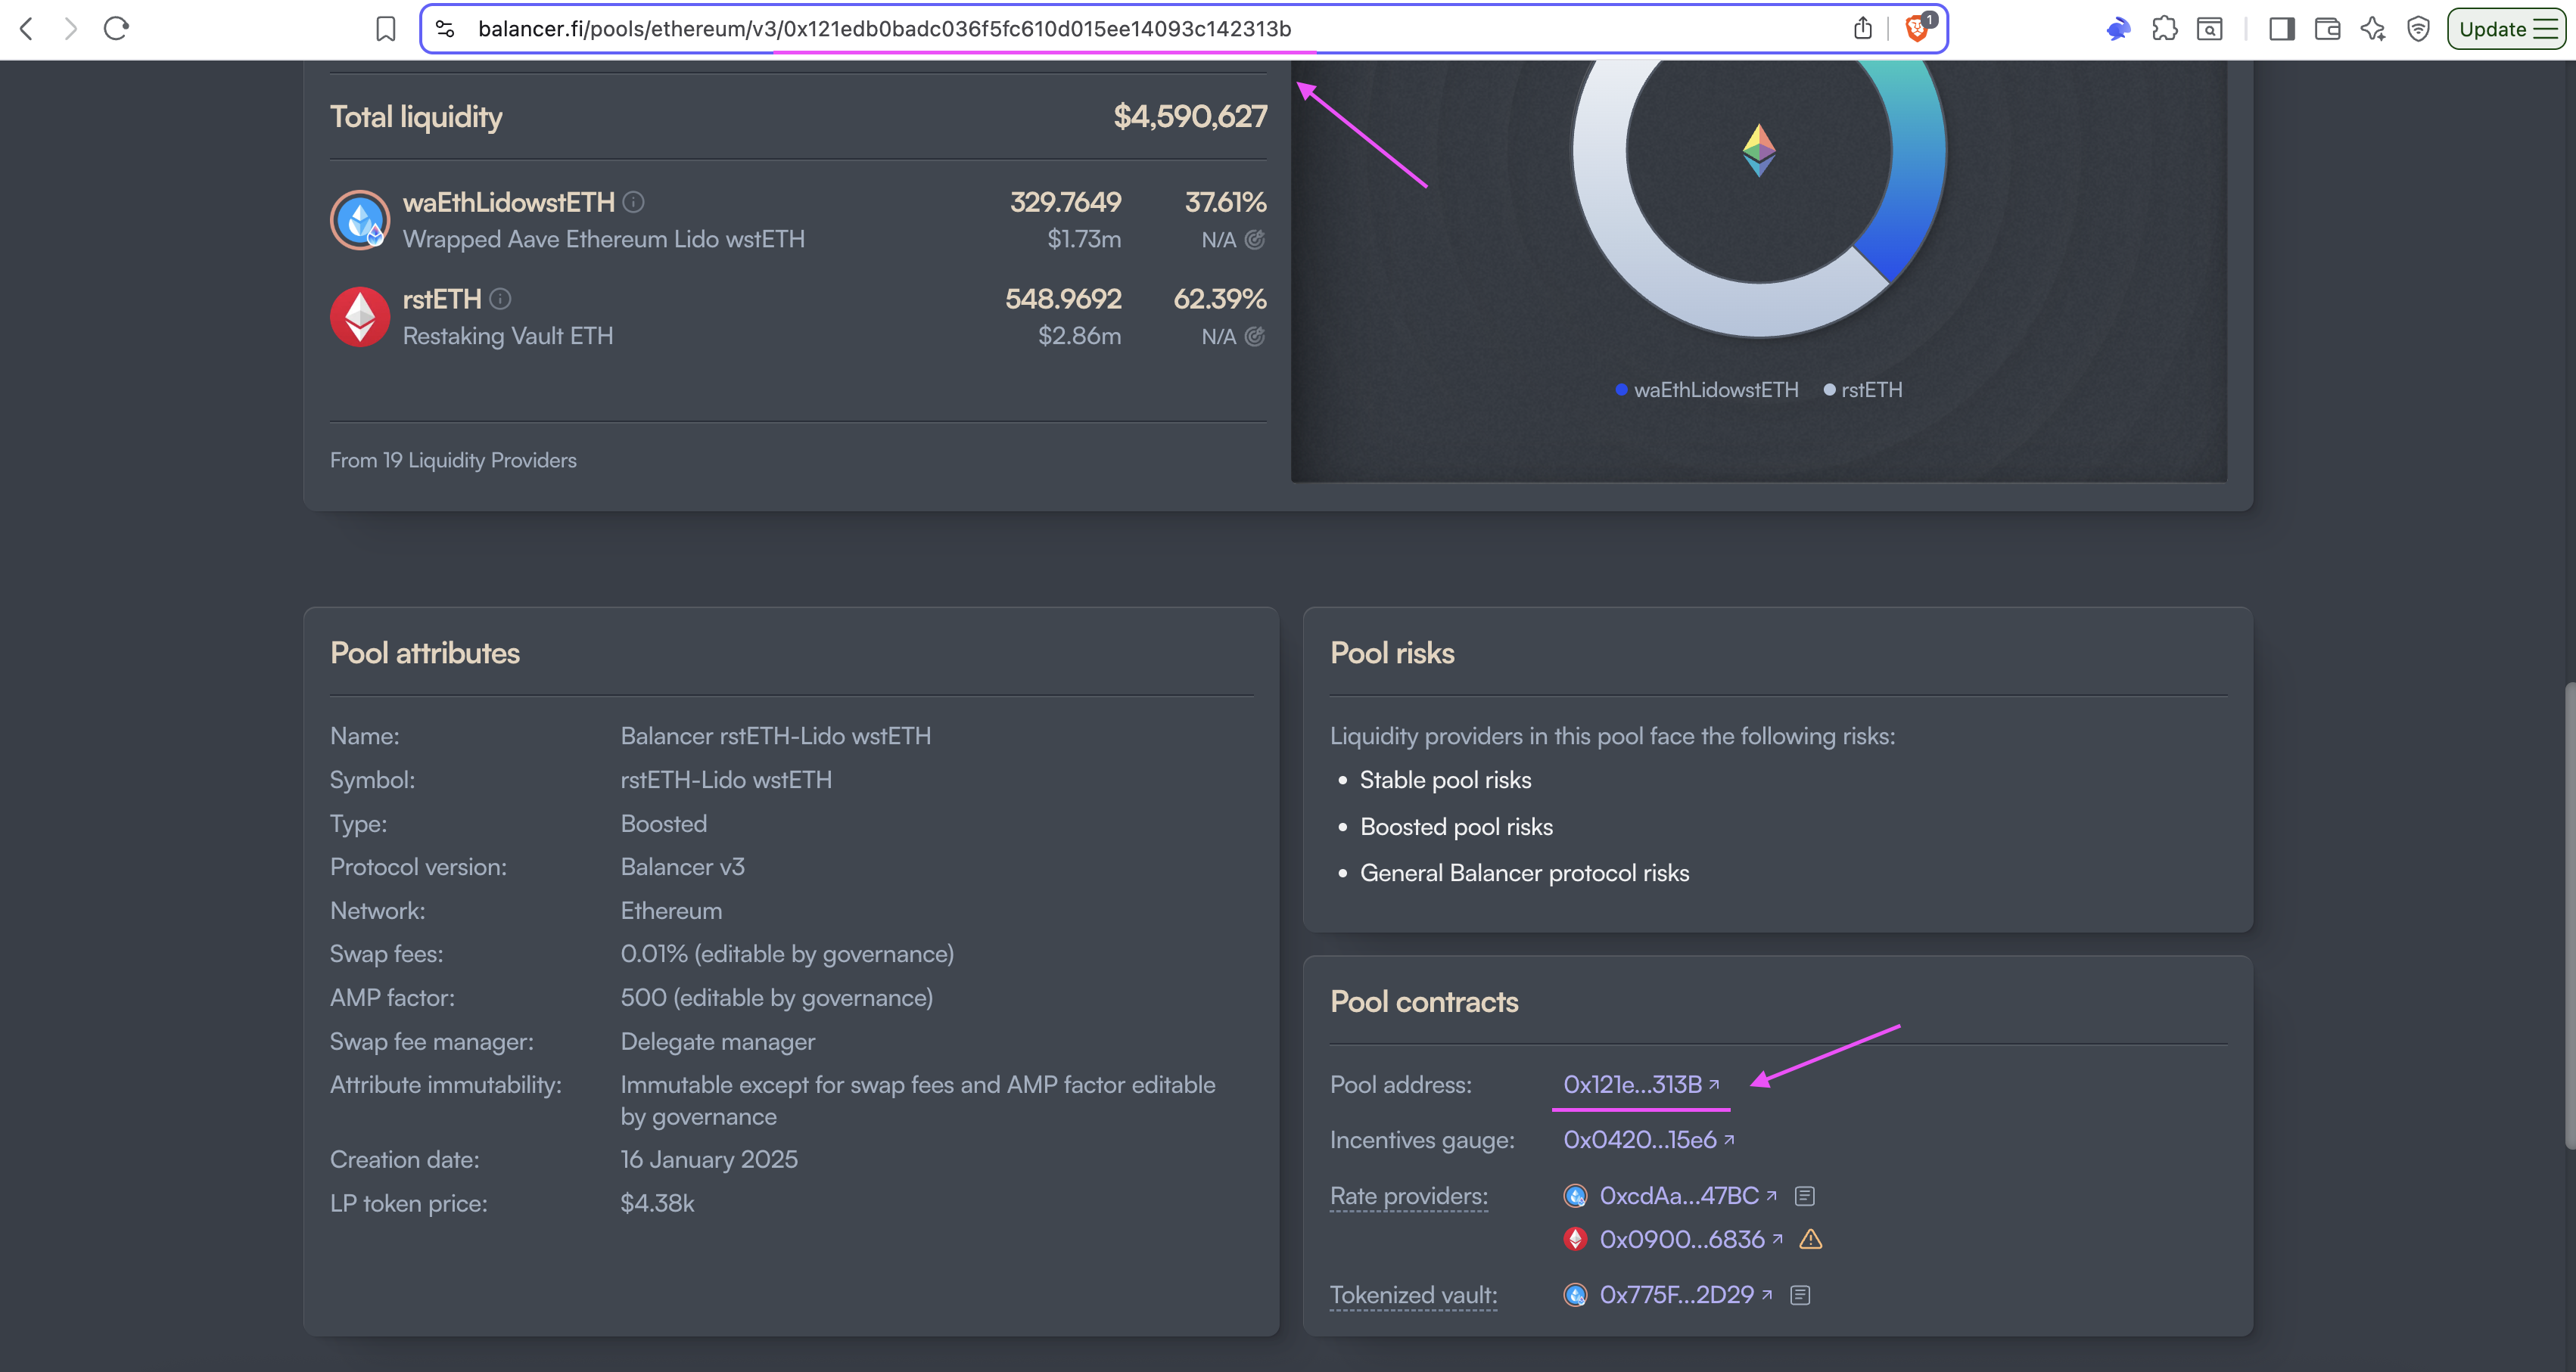
Task: Toggle the browser sidebar panel icon
Action: pyautogui.click(x=2281, y=29)
